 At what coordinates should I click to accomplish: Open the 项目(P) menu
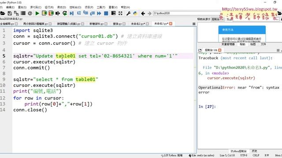[x=89, y=7]
